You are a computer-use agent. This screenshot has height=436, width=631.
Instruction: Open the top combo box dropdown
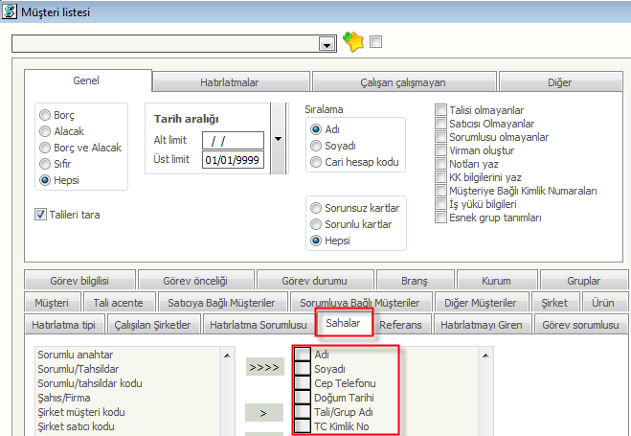point(327,44)
